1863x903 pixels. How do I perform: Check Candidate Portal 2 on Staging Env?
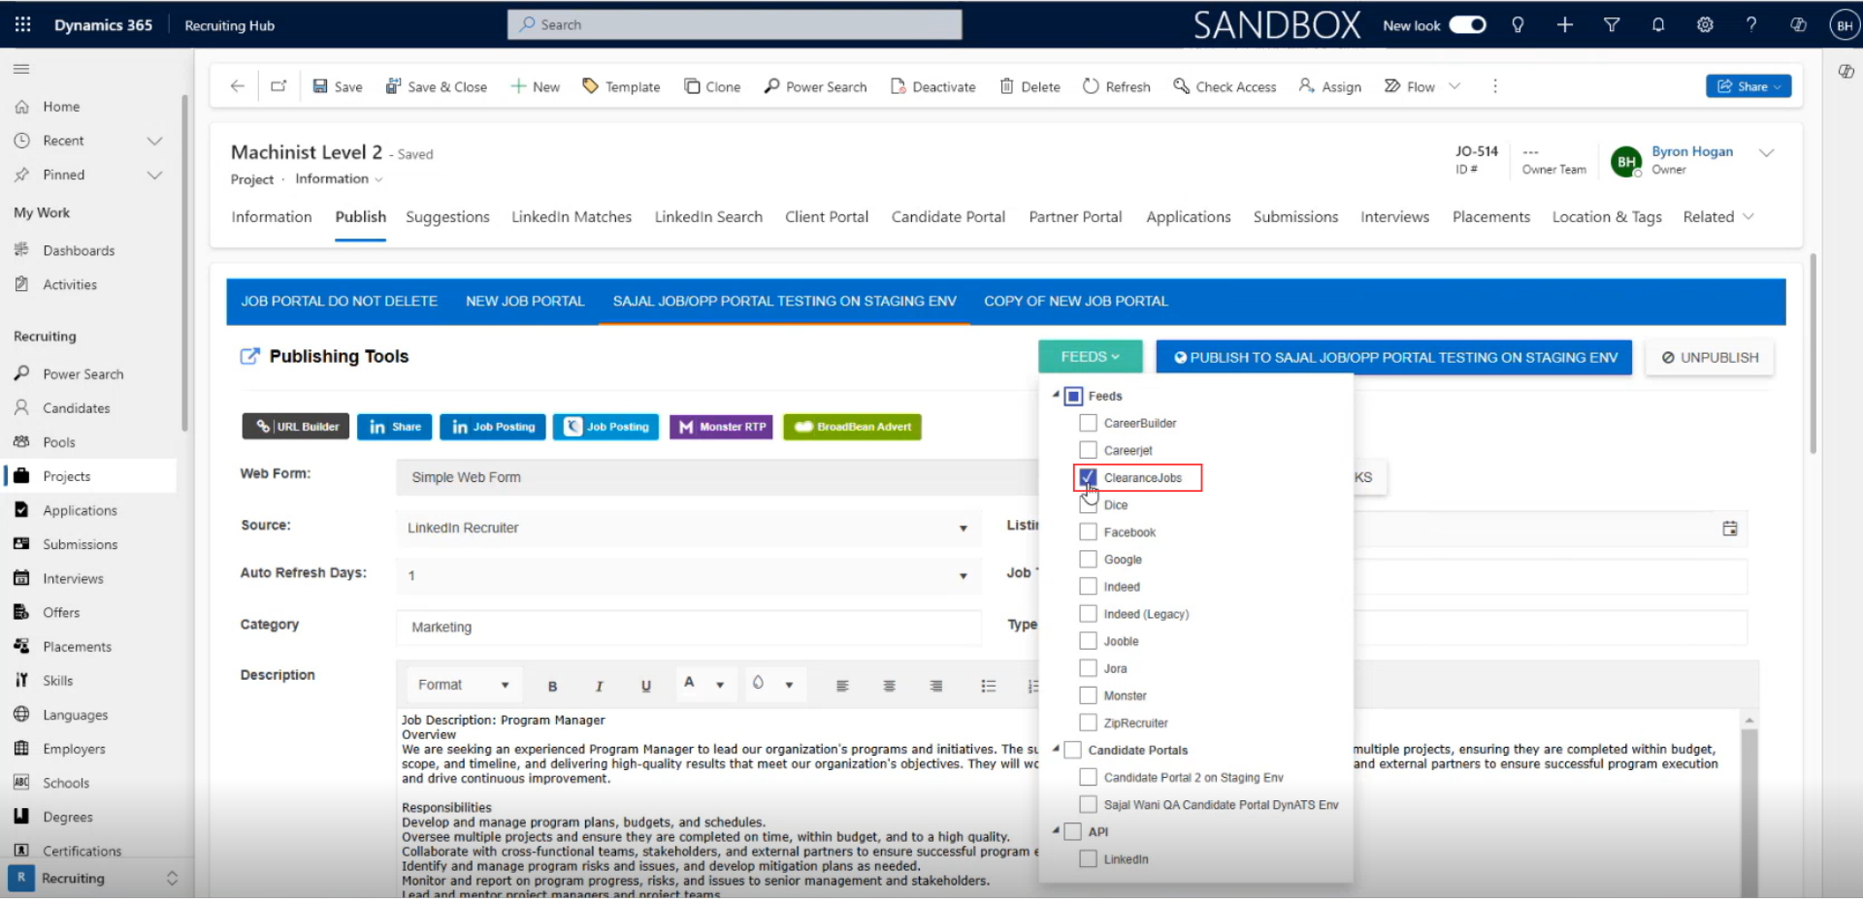coord(1088,777)
